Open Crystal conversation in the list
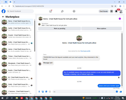The height and width of the screenshot is (100, 126). [17, 36]
